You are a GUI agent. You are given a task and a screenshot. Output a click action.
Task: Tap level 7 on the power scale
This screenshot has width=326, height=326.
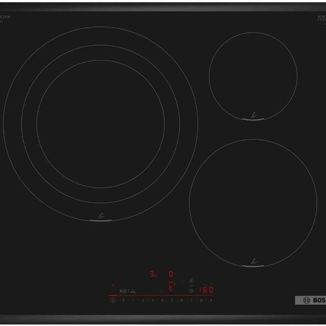[192, 300]
